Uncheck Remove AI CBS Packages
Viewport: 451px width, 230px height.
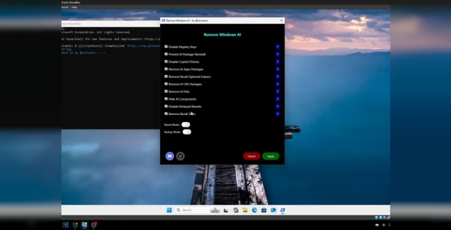click(x=166, y=84)
